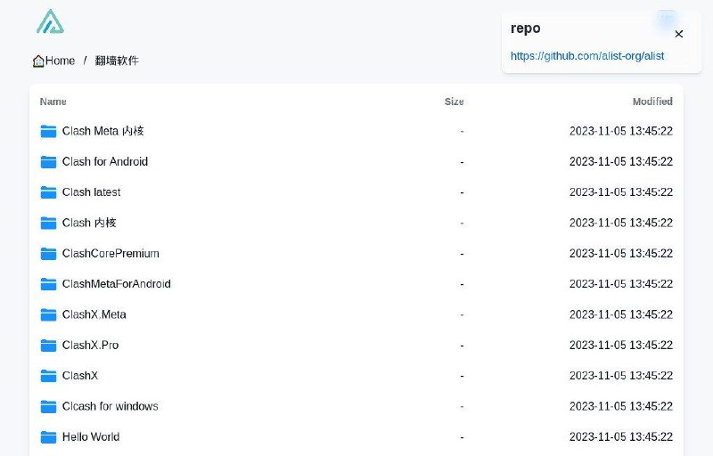This screenshot has width=713, height=456.
Task: Open the ClashX folder
Action: pyautogui.click(x=80, y=376)
